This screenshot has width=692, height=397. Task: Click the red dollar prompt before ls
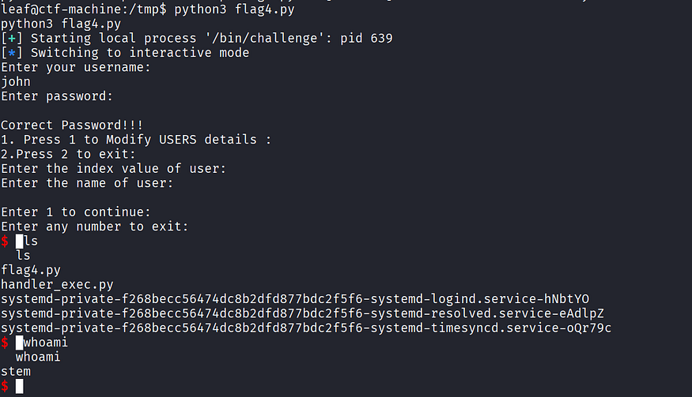click(x=5, y=241)
